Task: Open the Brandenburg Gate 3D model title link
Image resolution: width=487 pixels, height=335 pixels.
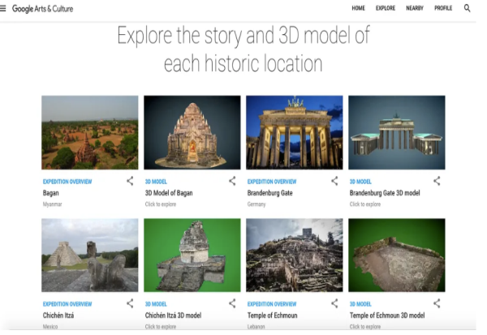Action: pyautogui.click(x=386, y=194)
